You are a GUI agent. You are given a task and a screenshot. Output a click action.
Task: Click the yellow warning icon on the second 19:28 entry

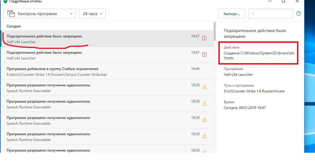(x=204, y=104)
